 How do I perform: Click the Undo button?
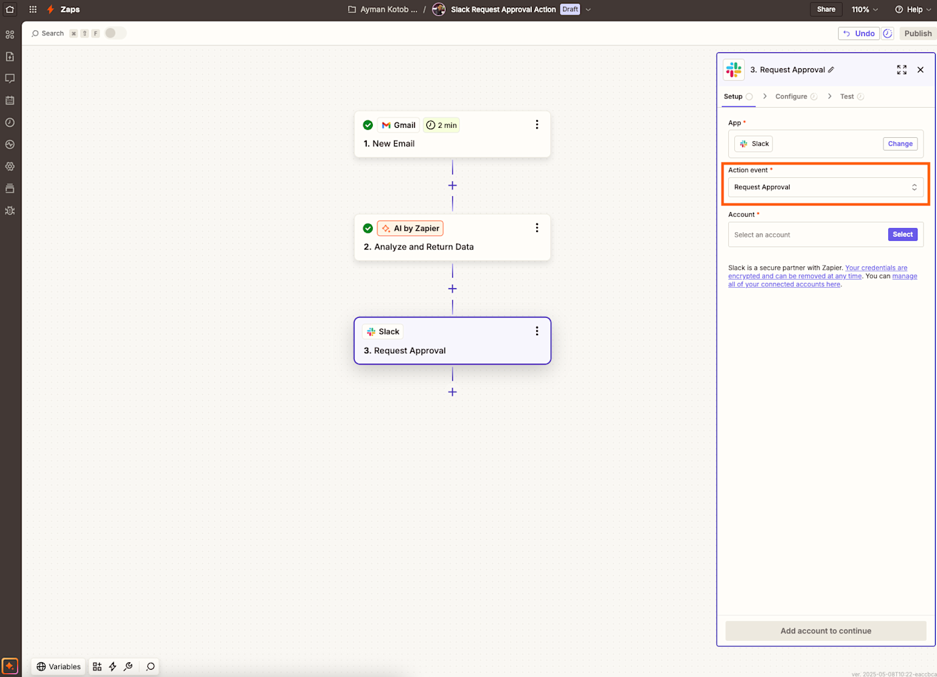point(859,33)
